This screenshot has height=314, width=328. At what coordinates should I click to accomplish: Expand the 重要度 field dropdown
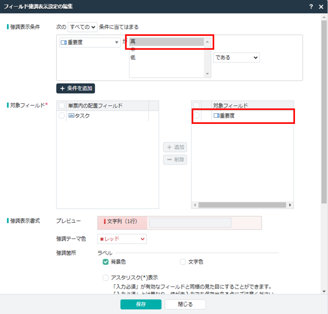click(90, 42)
